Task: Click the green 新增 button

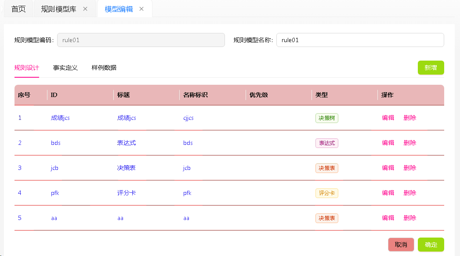Action: (x=431, y=68)
